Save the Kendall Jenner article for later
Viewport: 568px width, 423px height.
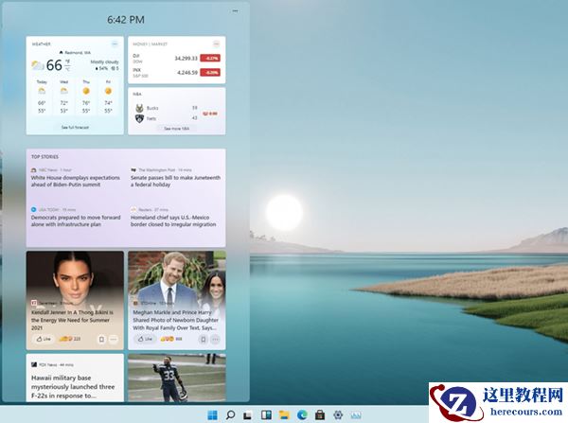(x=101, y=340)
